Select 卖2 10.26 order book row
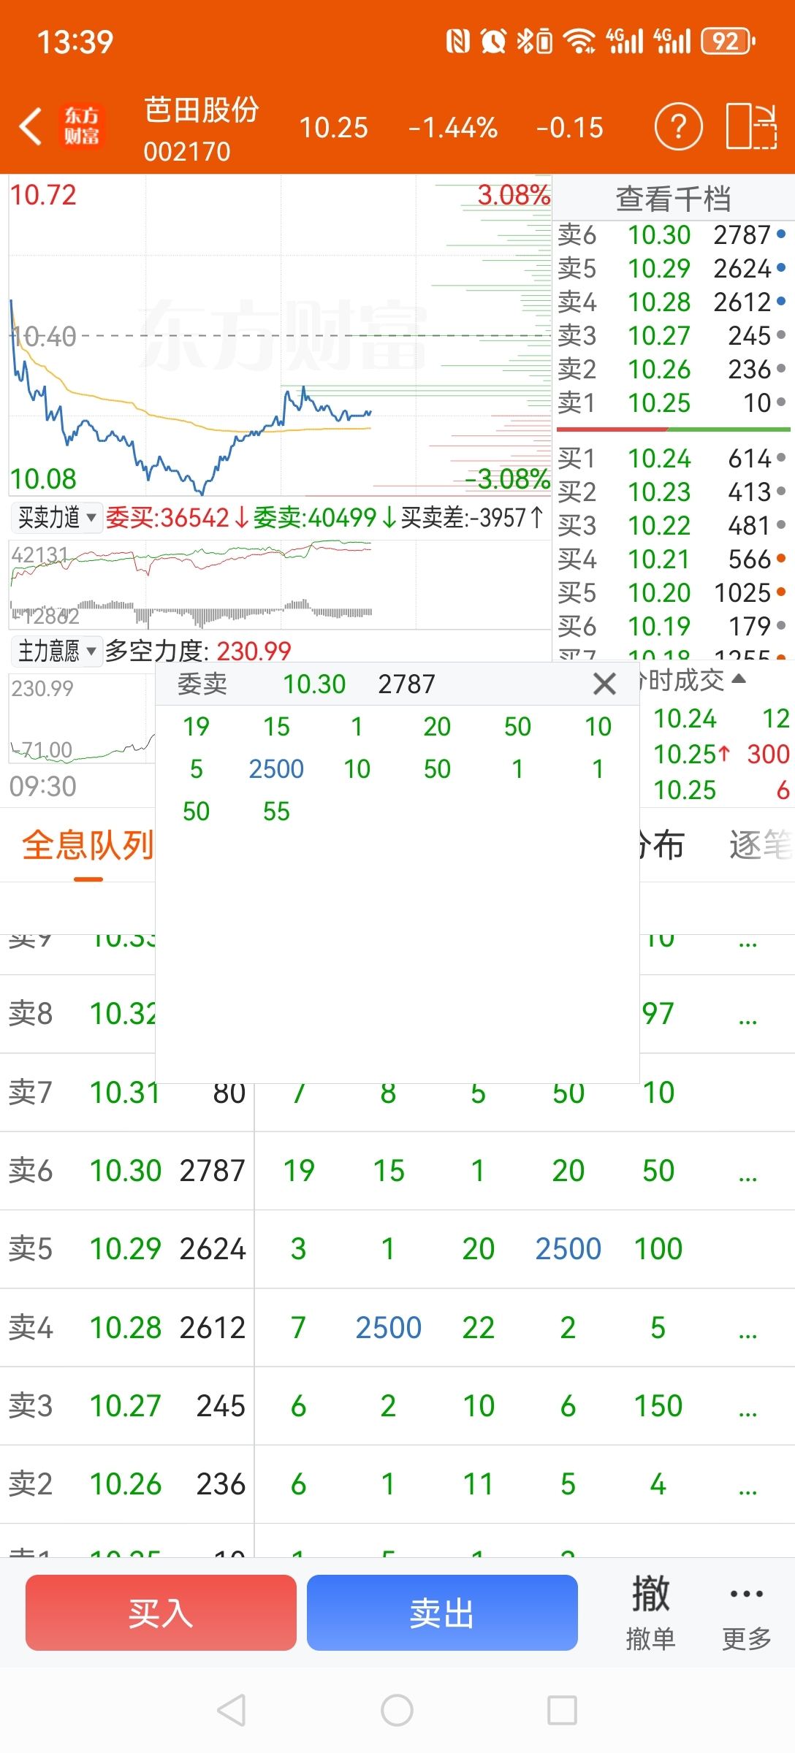This screenshot has height=1753, width=795. coord(672,369)
